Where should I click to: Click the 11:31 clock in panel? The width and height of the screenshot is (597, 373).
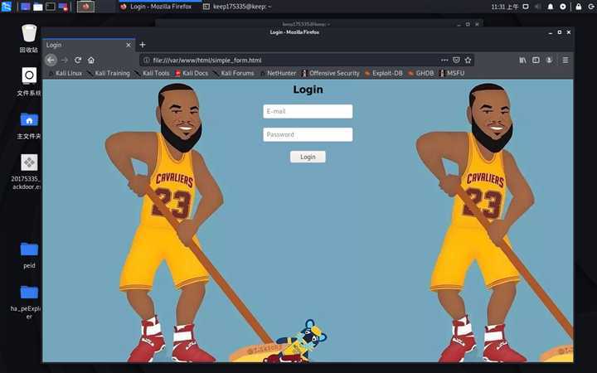(504, 7)
